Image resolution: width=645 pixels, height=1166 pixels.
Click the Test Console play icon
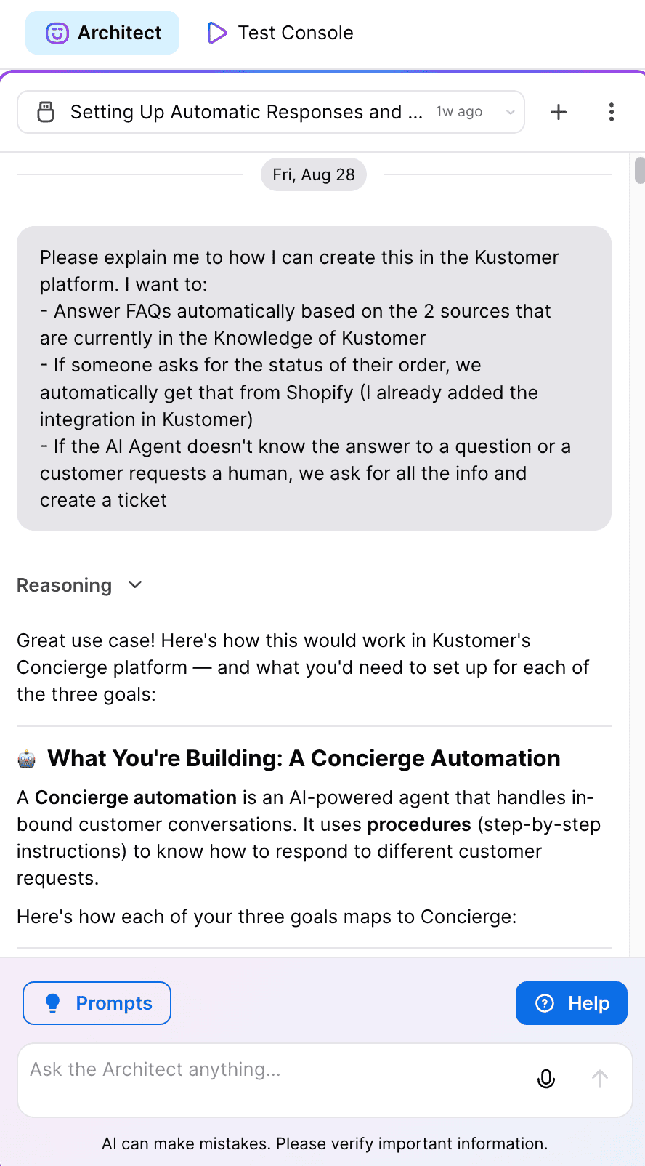[216, 33]
